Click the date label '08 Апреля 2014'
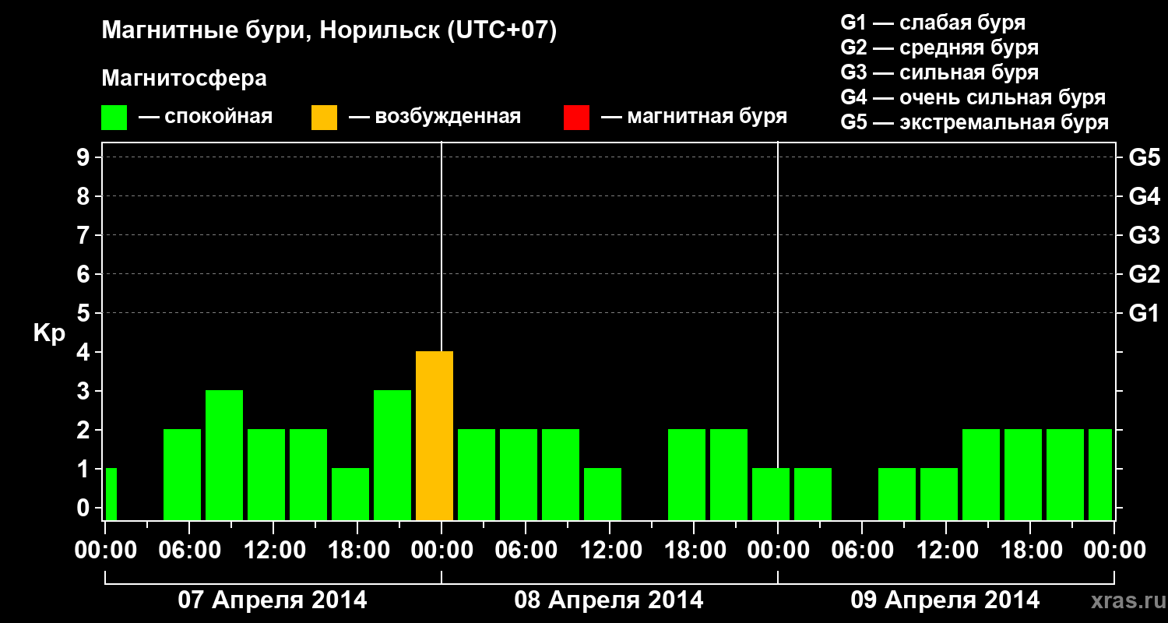The image size is (1168, 623). 609,600
